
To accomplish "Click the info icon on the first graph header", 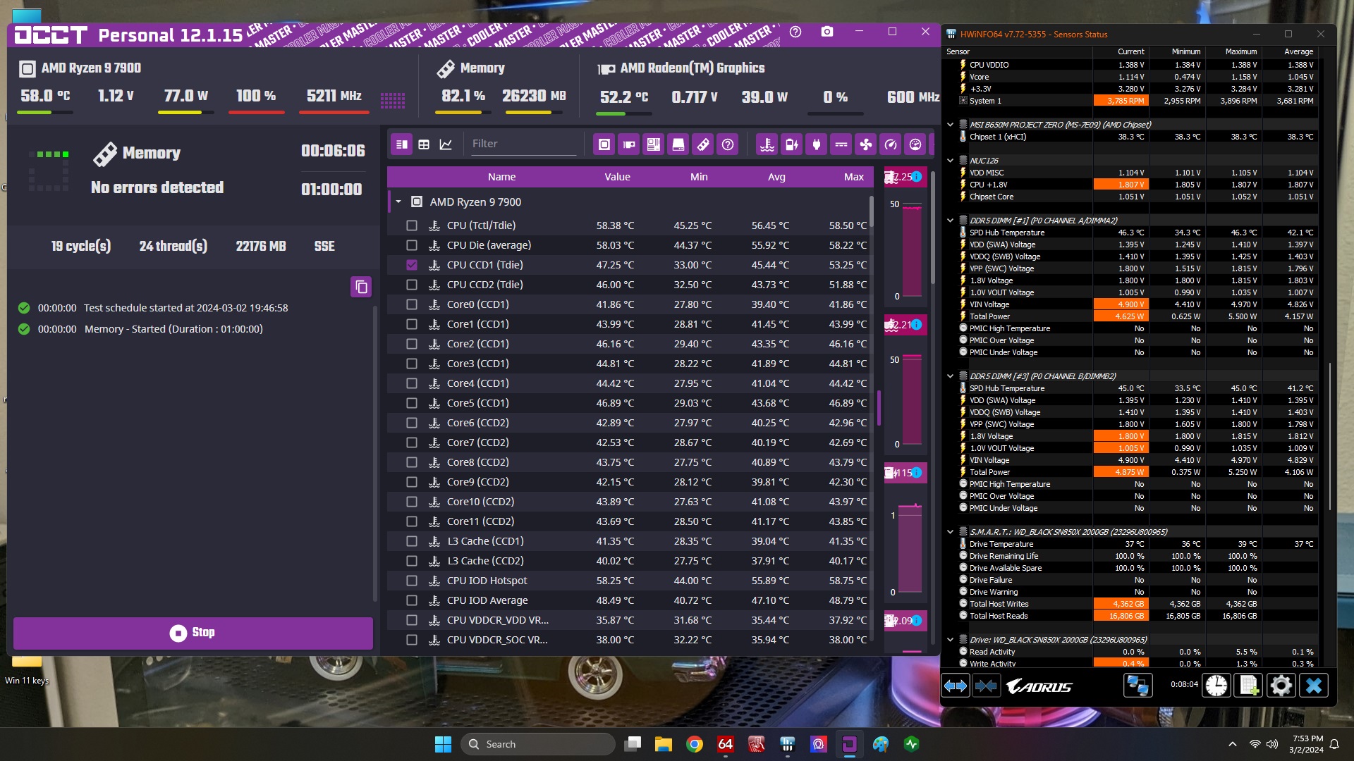I will click(917, 177).
